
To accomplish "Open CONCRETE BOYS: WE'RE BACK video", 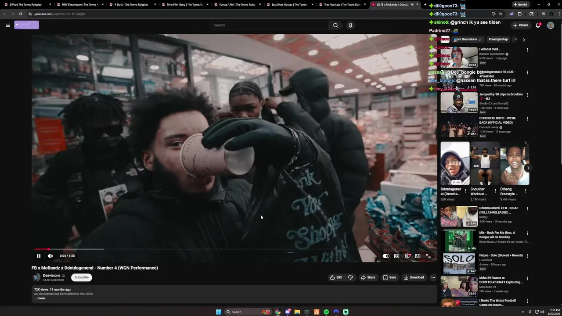I will [459, 126].
